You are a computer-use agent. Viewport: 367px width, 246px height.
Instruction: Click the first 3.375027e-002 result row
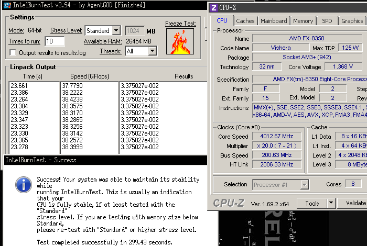139,86
